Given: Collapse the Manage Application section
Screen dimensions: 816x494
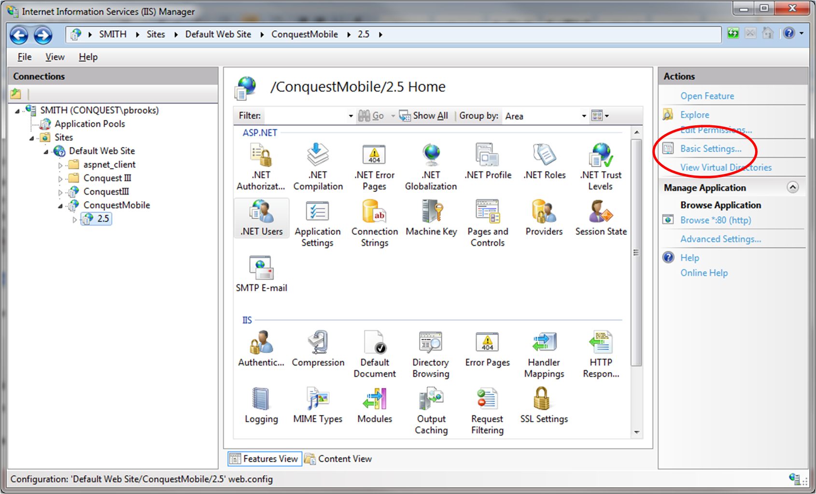Looking at the screenshot, I should 793,187.
